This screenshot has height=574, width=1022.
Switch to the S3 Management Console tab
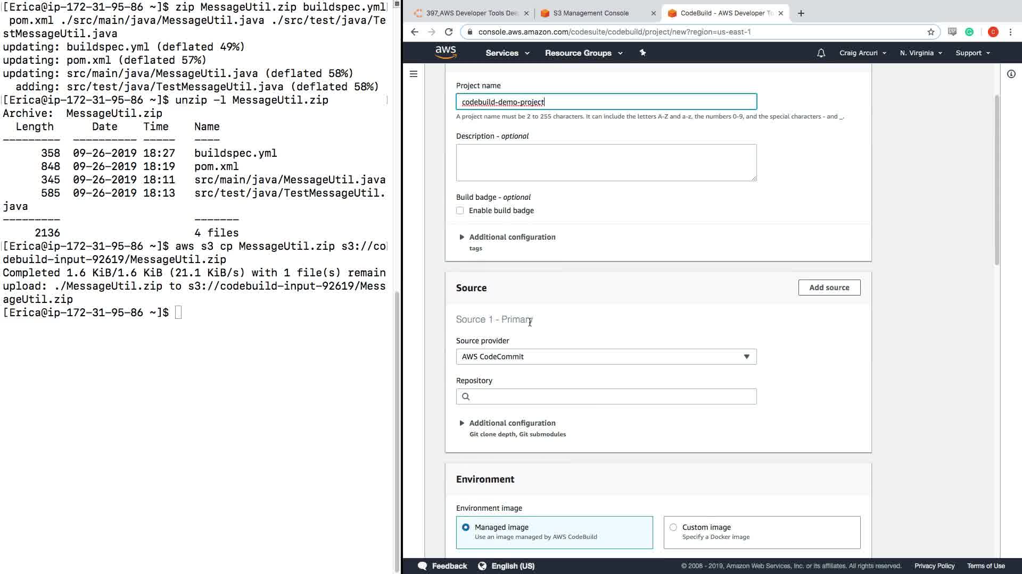point(591,13)
